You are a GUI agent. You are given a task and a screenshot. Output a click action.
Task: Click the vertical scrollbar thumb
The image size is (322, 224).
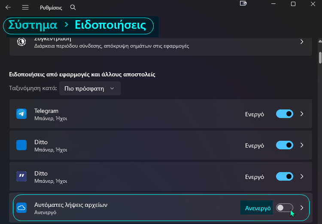coord(320,58)
